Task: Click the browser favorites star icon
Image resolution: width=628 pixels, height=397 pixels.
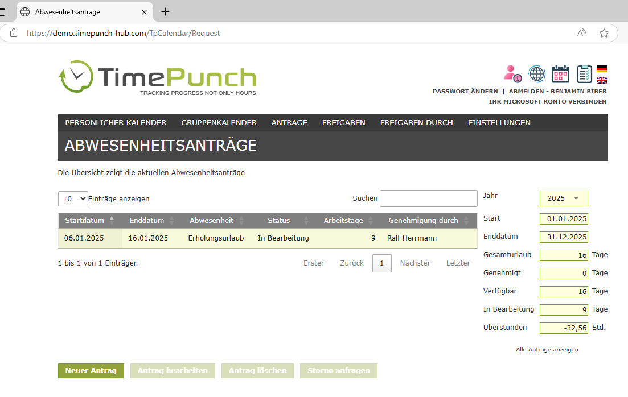Action: pyautogui.click(x=604, y=33)
